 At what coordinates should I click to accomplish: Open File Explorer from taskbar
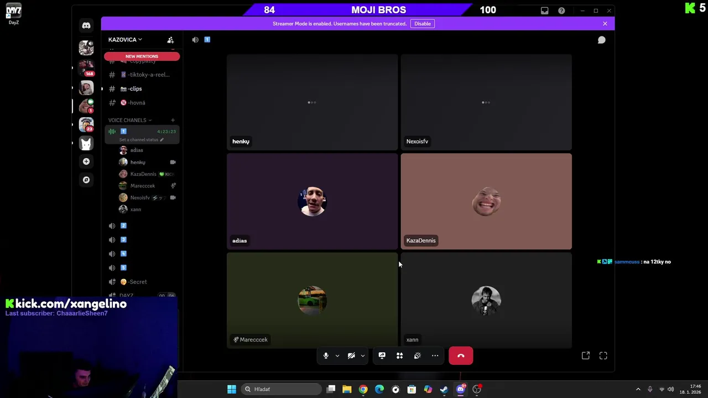coord(347,389)
